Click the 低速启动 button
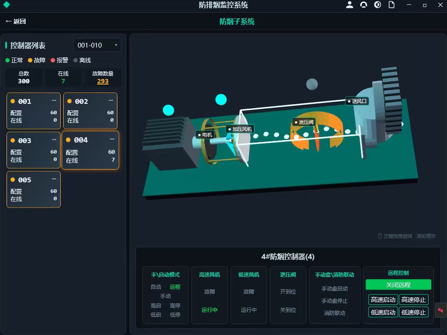 (x=383, y=312)
